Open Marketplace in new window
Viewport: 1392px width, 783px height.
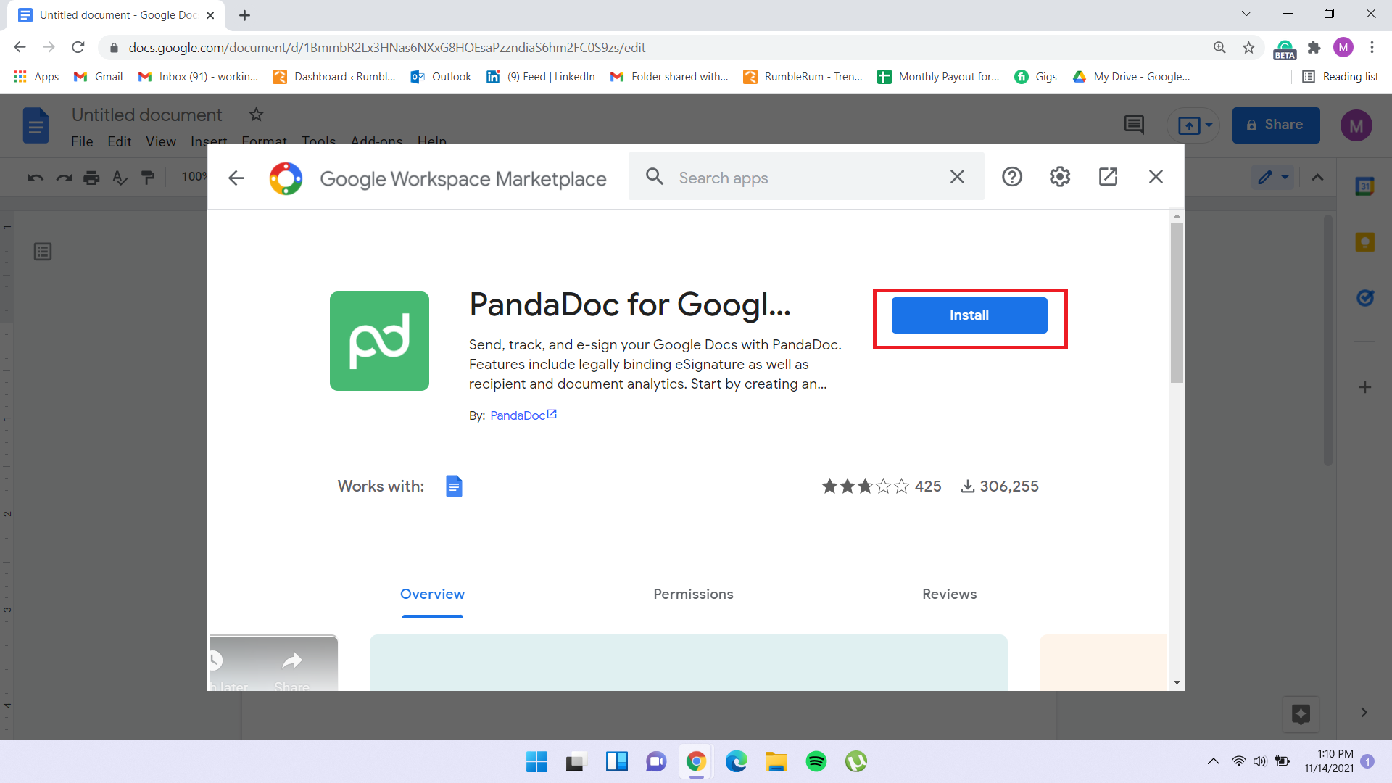(x=1108, y=177)
